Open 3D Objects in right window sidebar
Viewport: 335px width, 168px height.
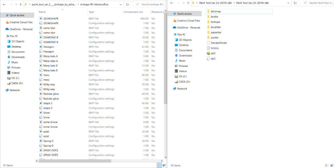[185, 40]
